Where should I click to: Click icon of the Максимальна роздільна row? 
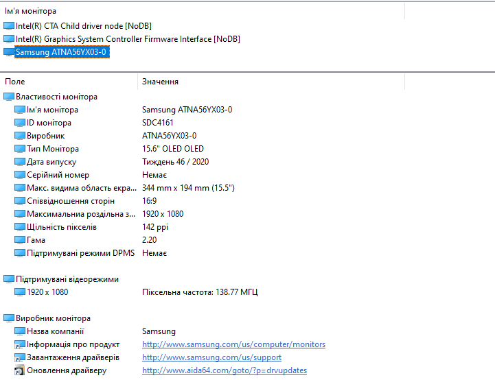[x=20, y=214]
